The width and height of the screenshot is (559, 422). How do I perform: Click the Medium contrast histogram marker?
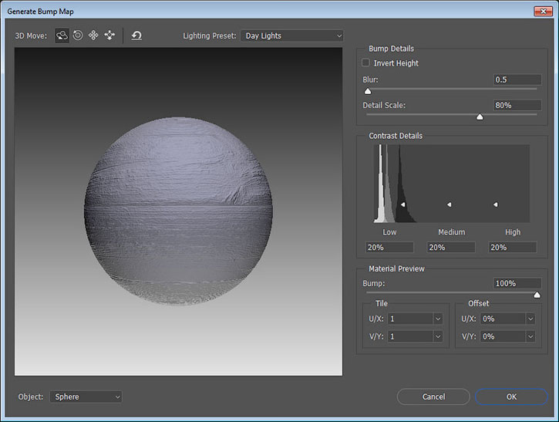point(450,204)
